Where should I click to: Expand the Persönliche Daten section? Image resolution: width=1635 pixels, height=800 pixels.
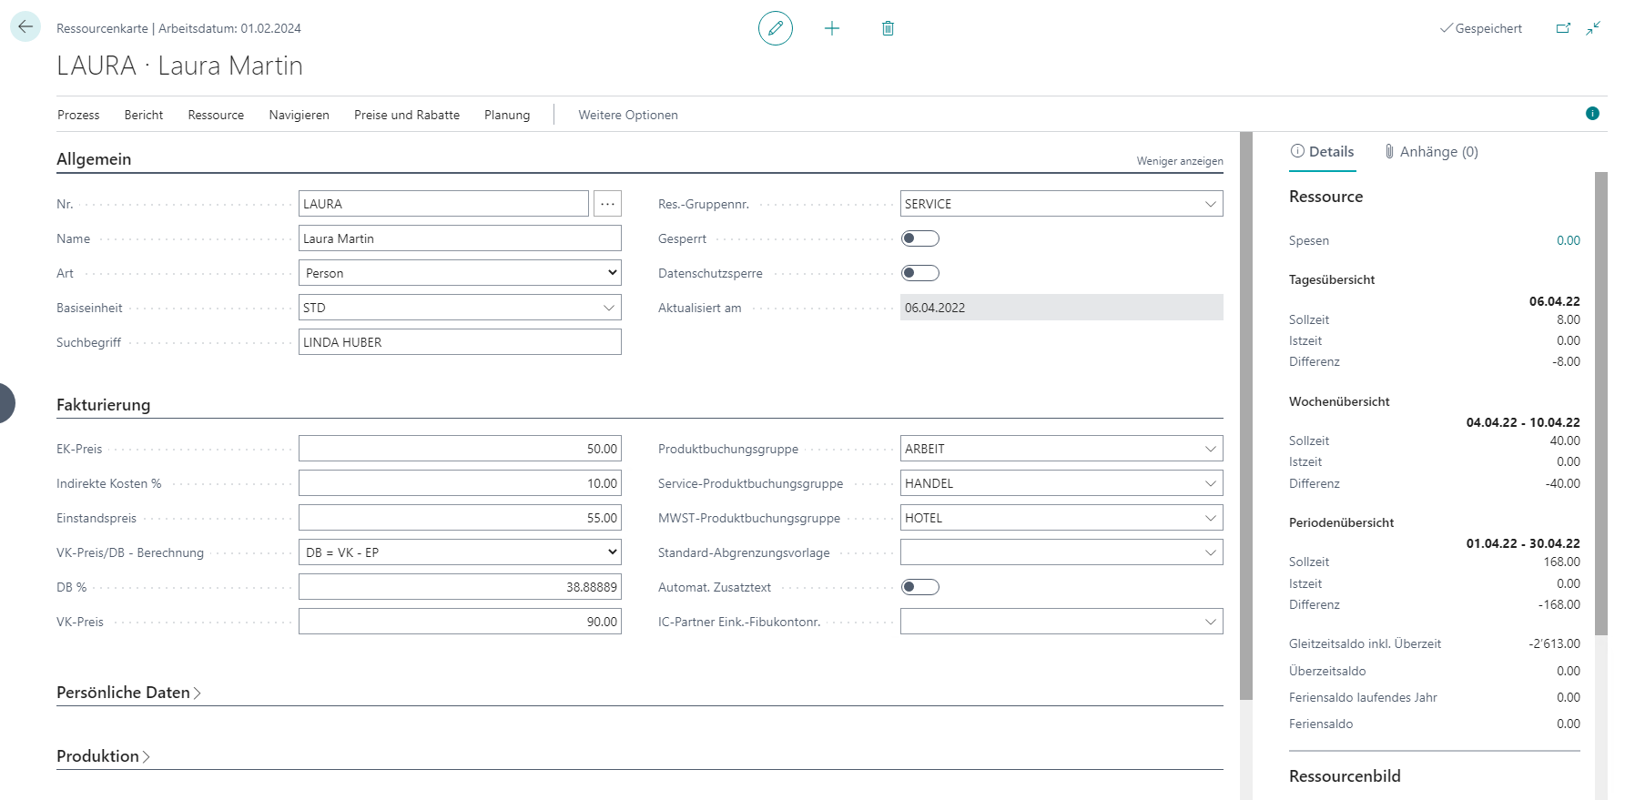pos(128,693)
